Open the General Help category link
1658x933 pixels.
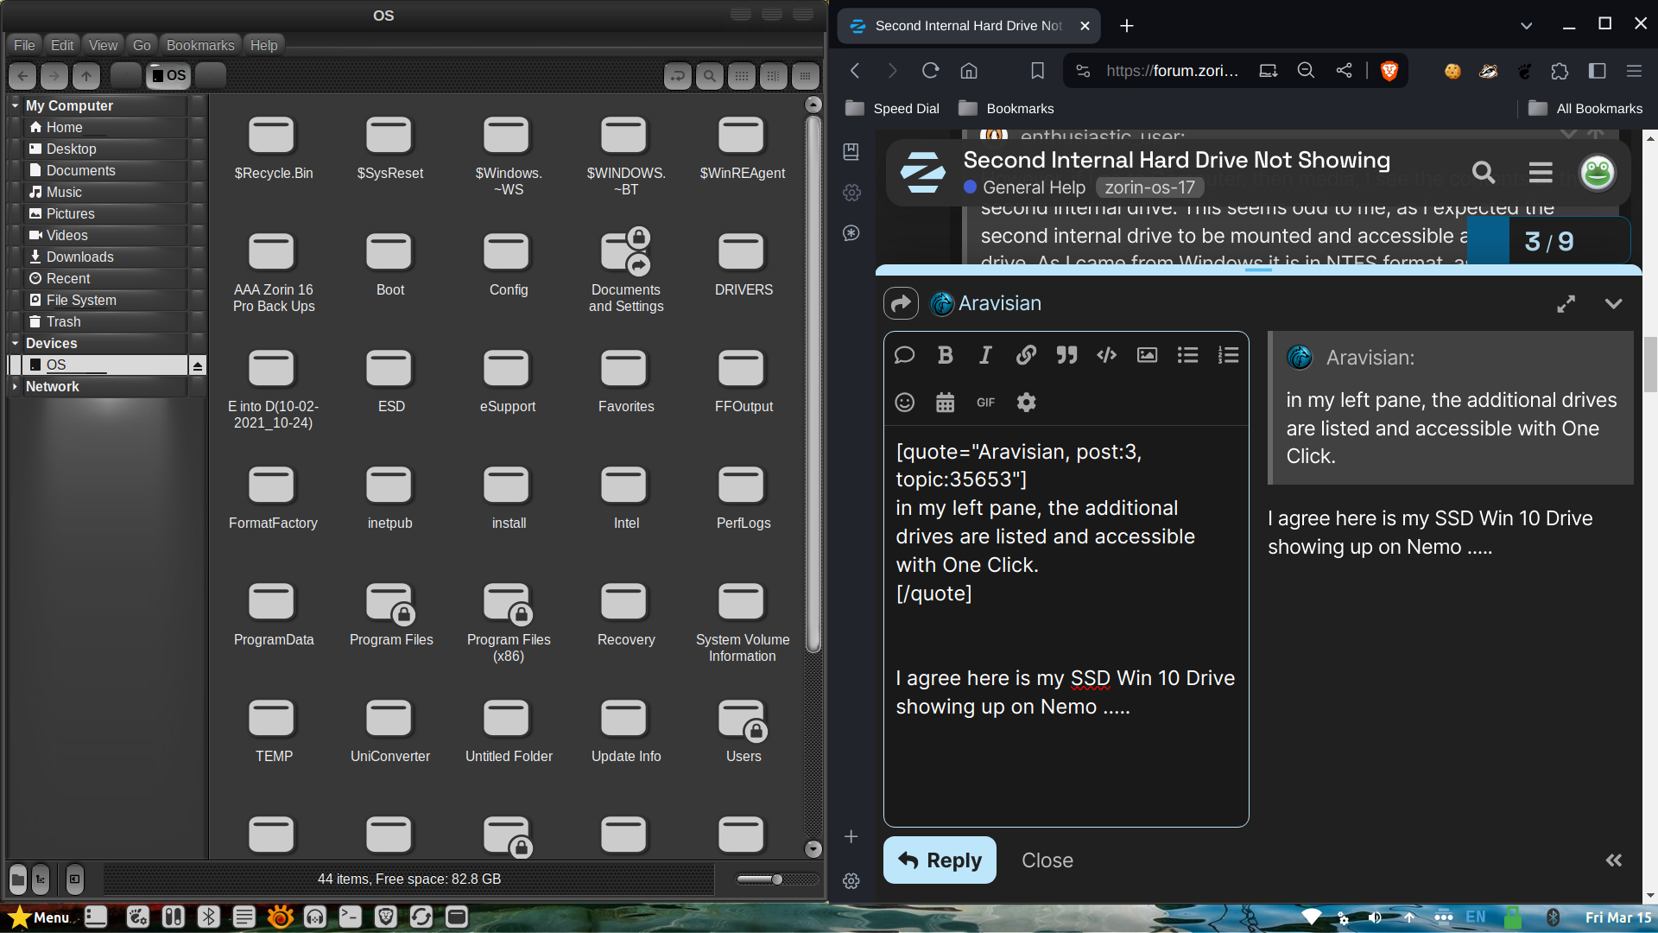pyautogui.click(x=1024, y=187)
